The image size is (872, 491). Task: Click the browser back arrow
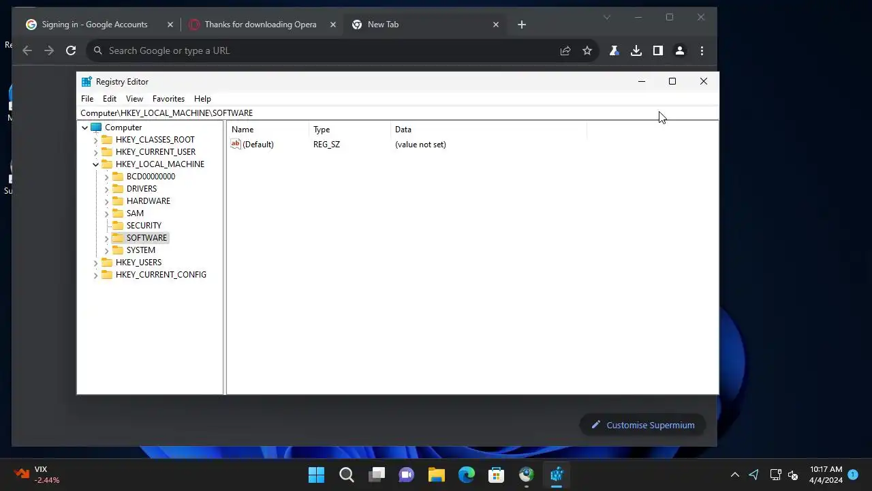(x=27, y=50)
